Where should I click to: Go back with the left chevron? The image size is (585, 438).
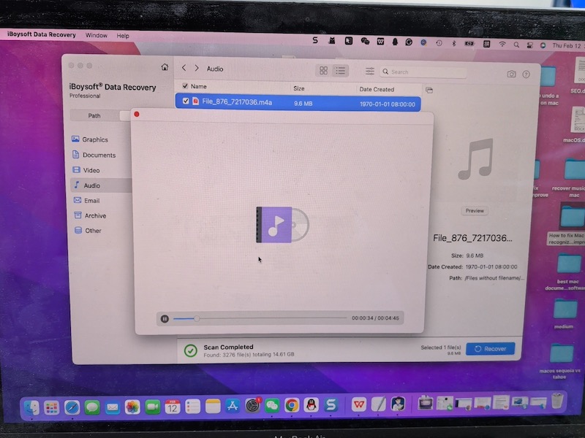point(184,69)
